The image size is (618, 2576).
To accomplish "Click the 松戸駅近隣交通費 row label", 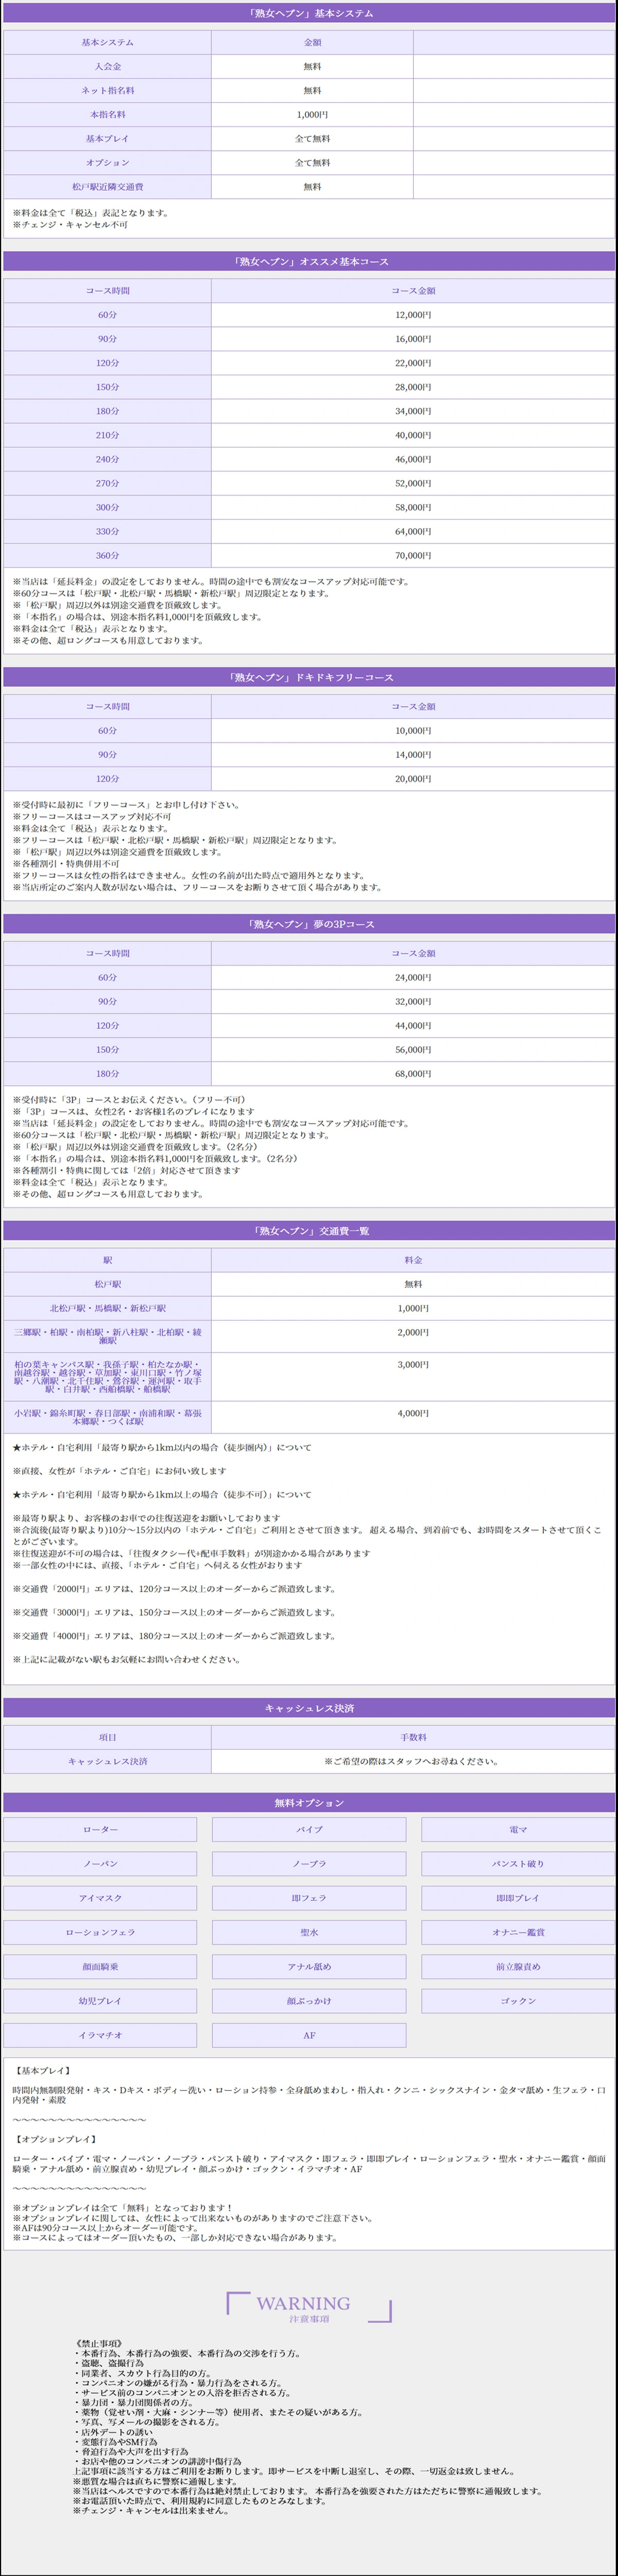I will tap(107, 186).
